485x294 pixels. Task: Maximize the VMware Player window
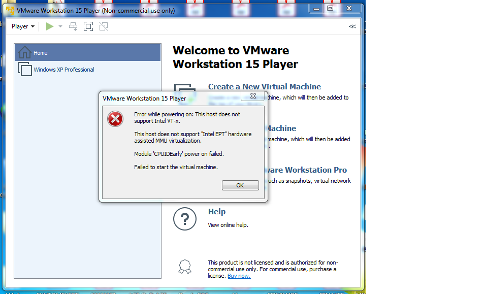click(x=330, y=8)
